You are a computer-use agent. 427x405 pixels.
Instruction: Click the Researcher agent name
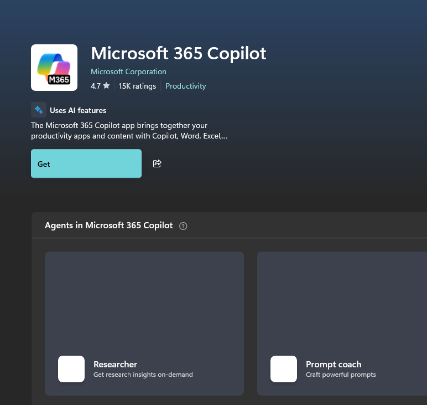tap(115, 365)
